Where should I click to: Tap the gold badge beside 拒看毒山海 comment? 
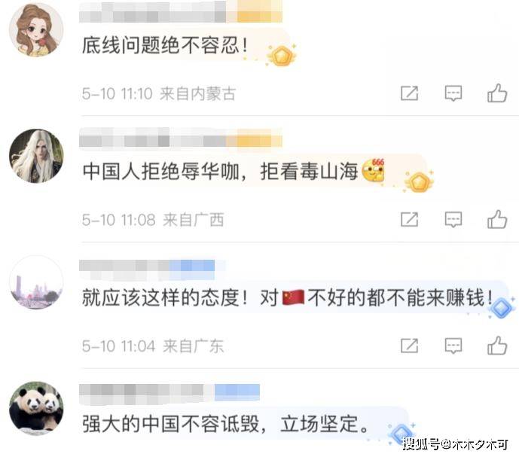pyautogui.click(x=419, y=181)
